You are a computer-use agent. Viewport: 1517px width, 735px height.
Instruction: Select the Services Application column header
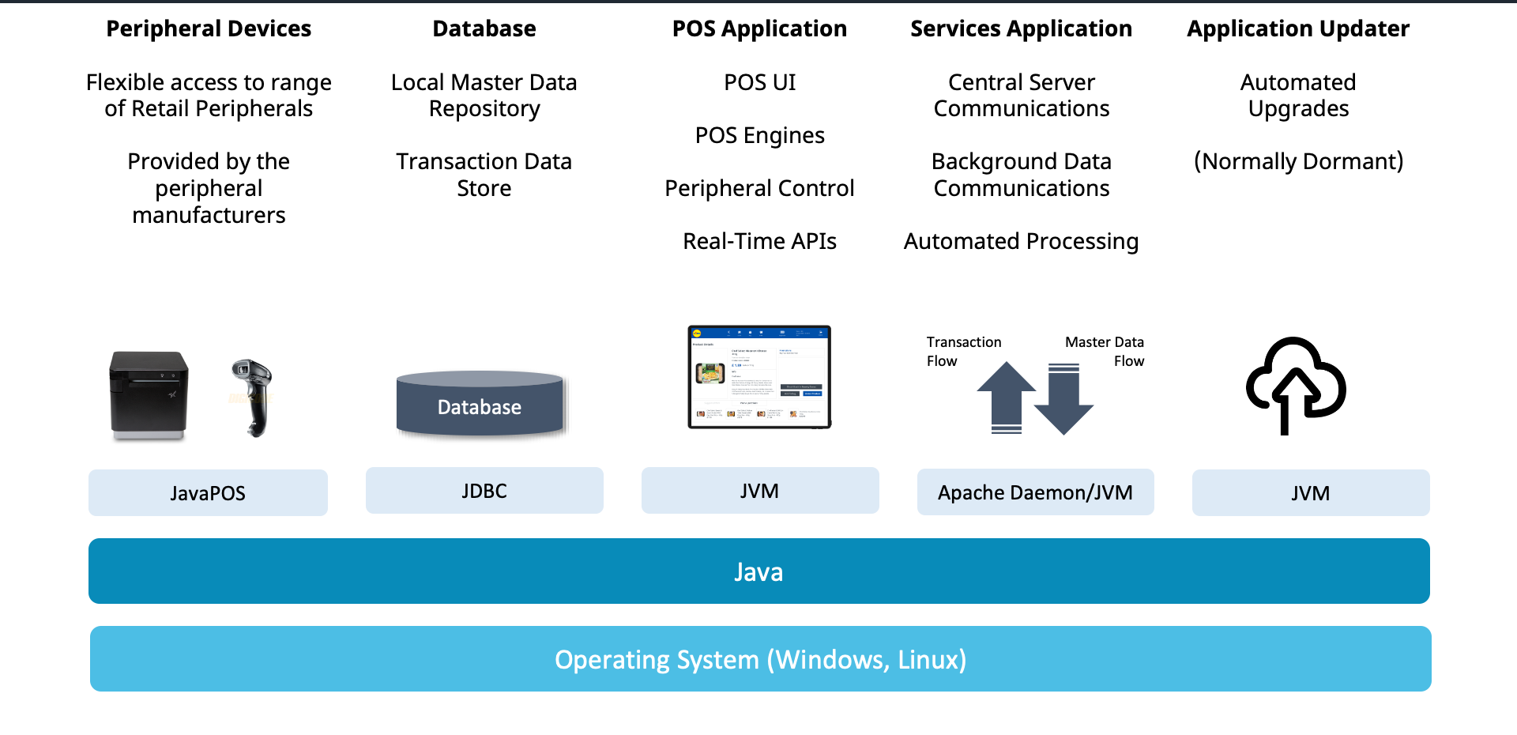(x=1022, y=28)
